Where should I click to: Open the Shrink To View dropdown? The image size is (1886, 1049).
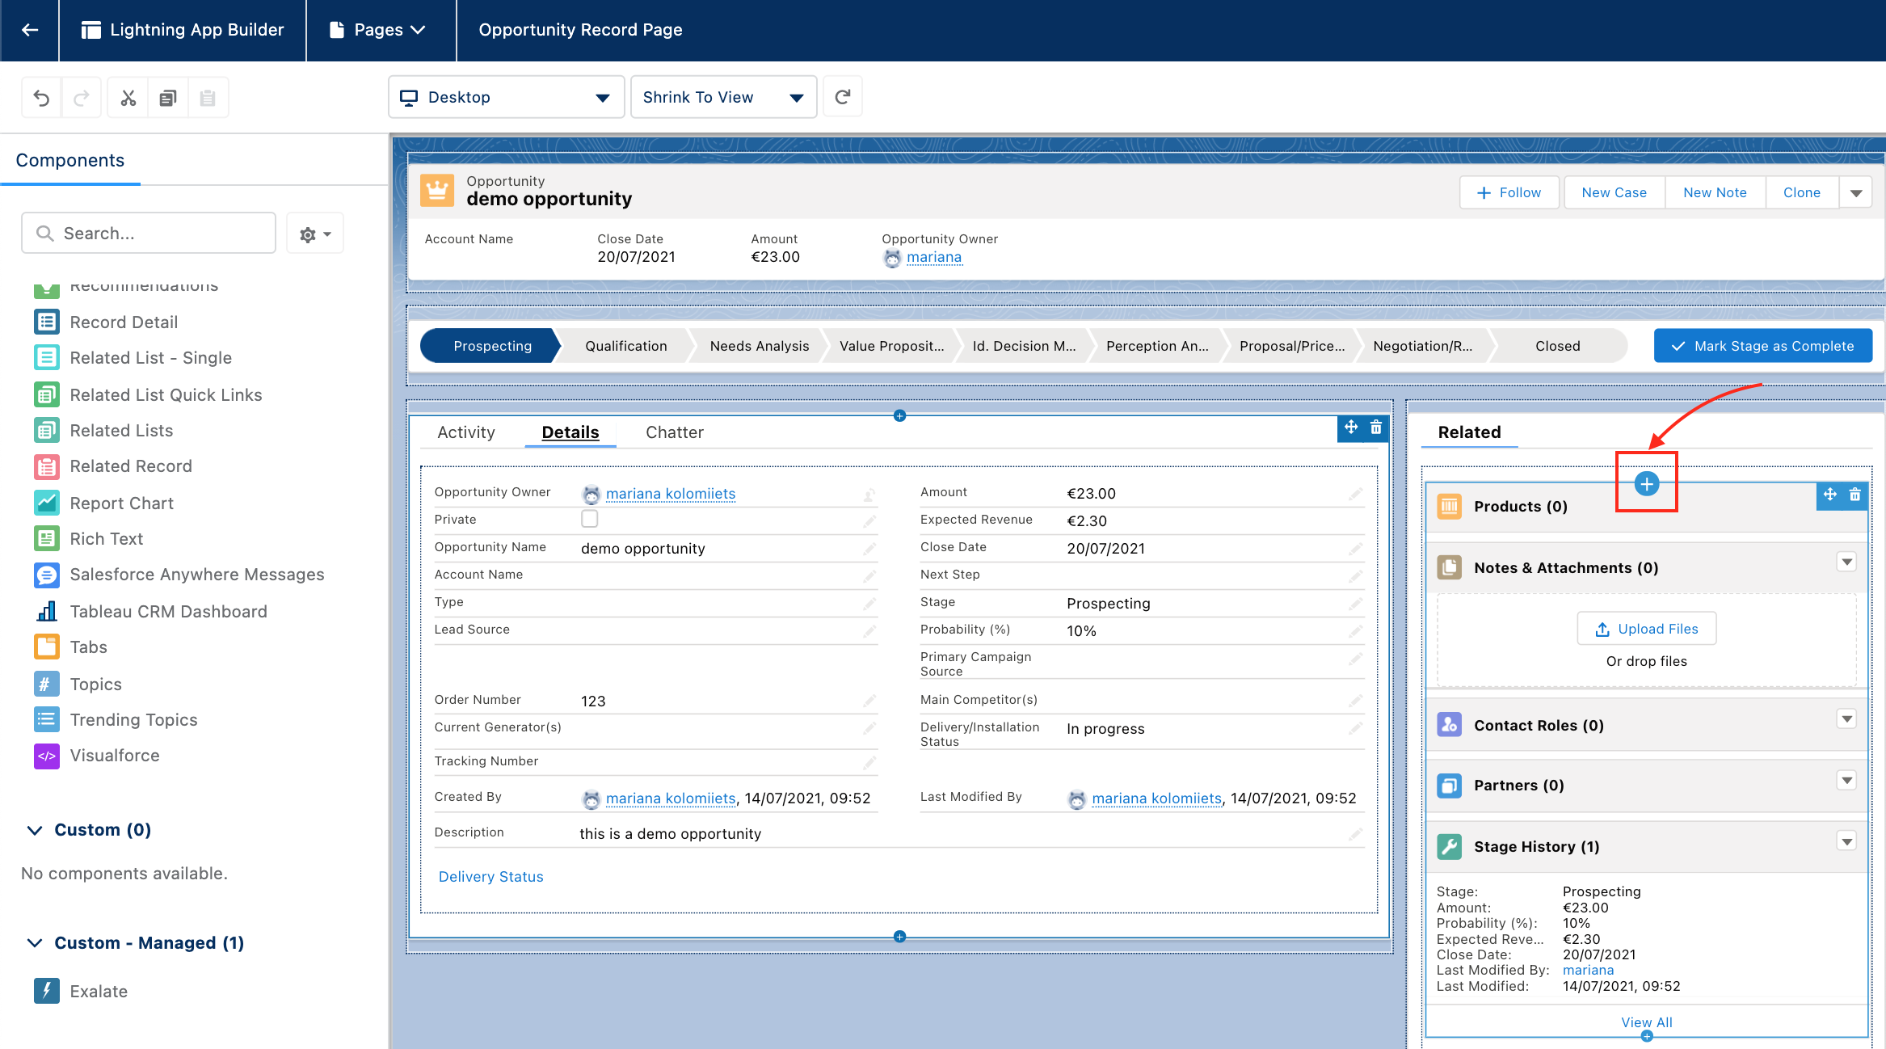[723, 97]
